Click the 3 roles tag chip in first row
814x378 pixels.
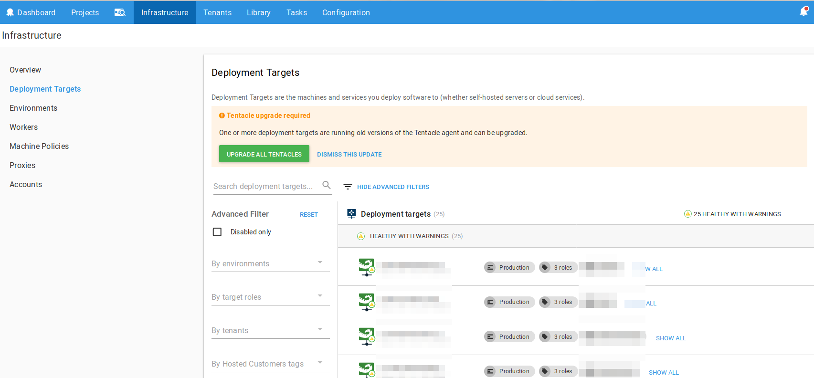[558, 268]
